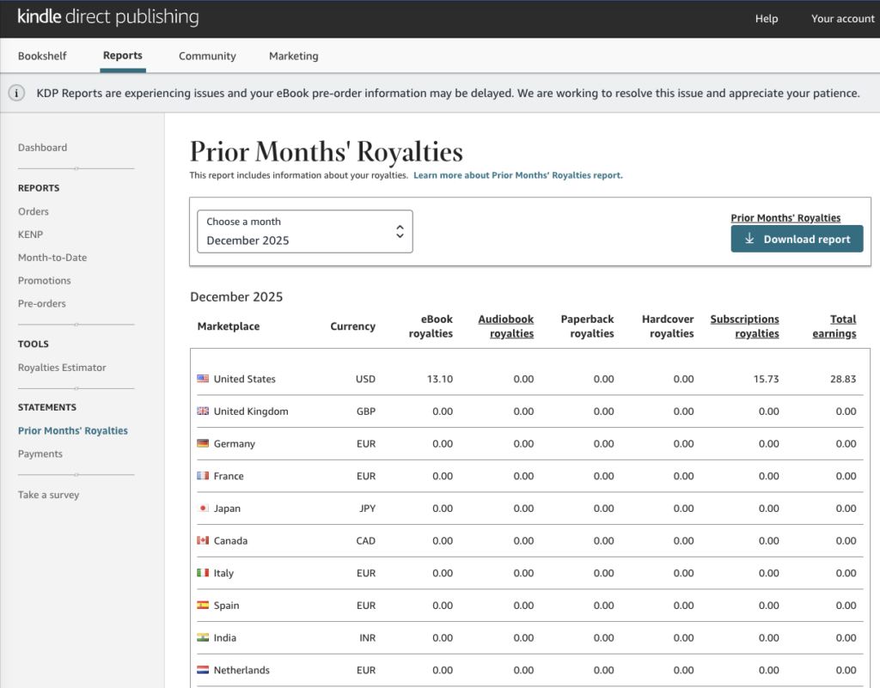Click the Kindle Direct Publishing logo
The image size is (880, 688).
point(108,17)
